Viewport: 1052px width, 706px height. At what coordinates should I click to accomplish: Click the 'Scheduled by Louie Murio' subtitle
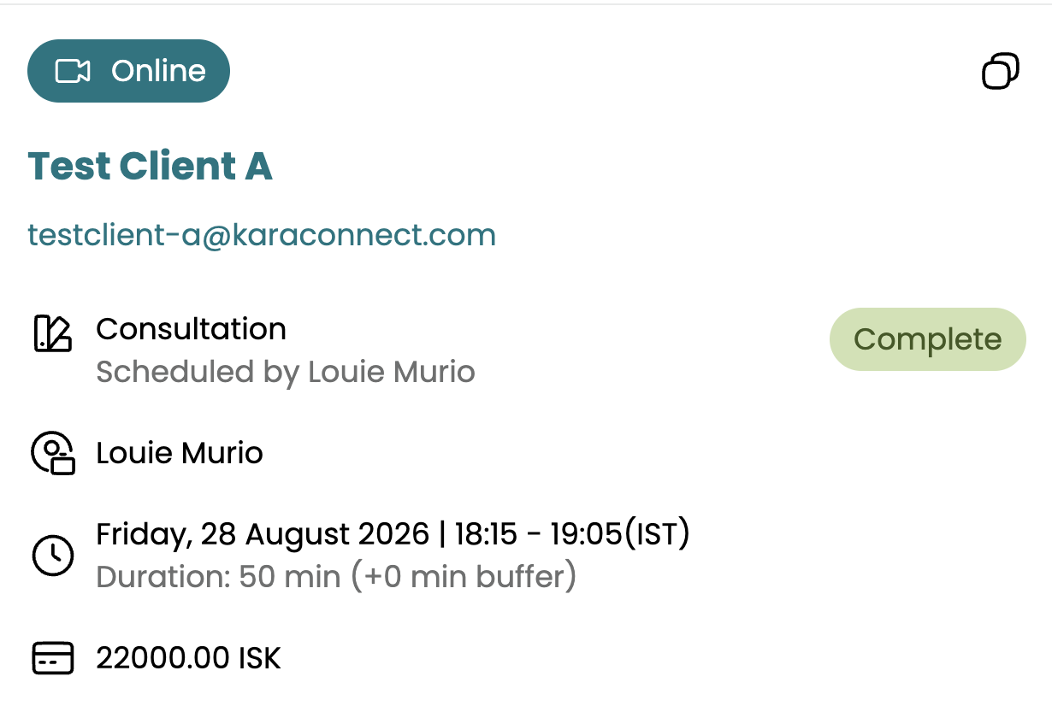coord(286,372)
